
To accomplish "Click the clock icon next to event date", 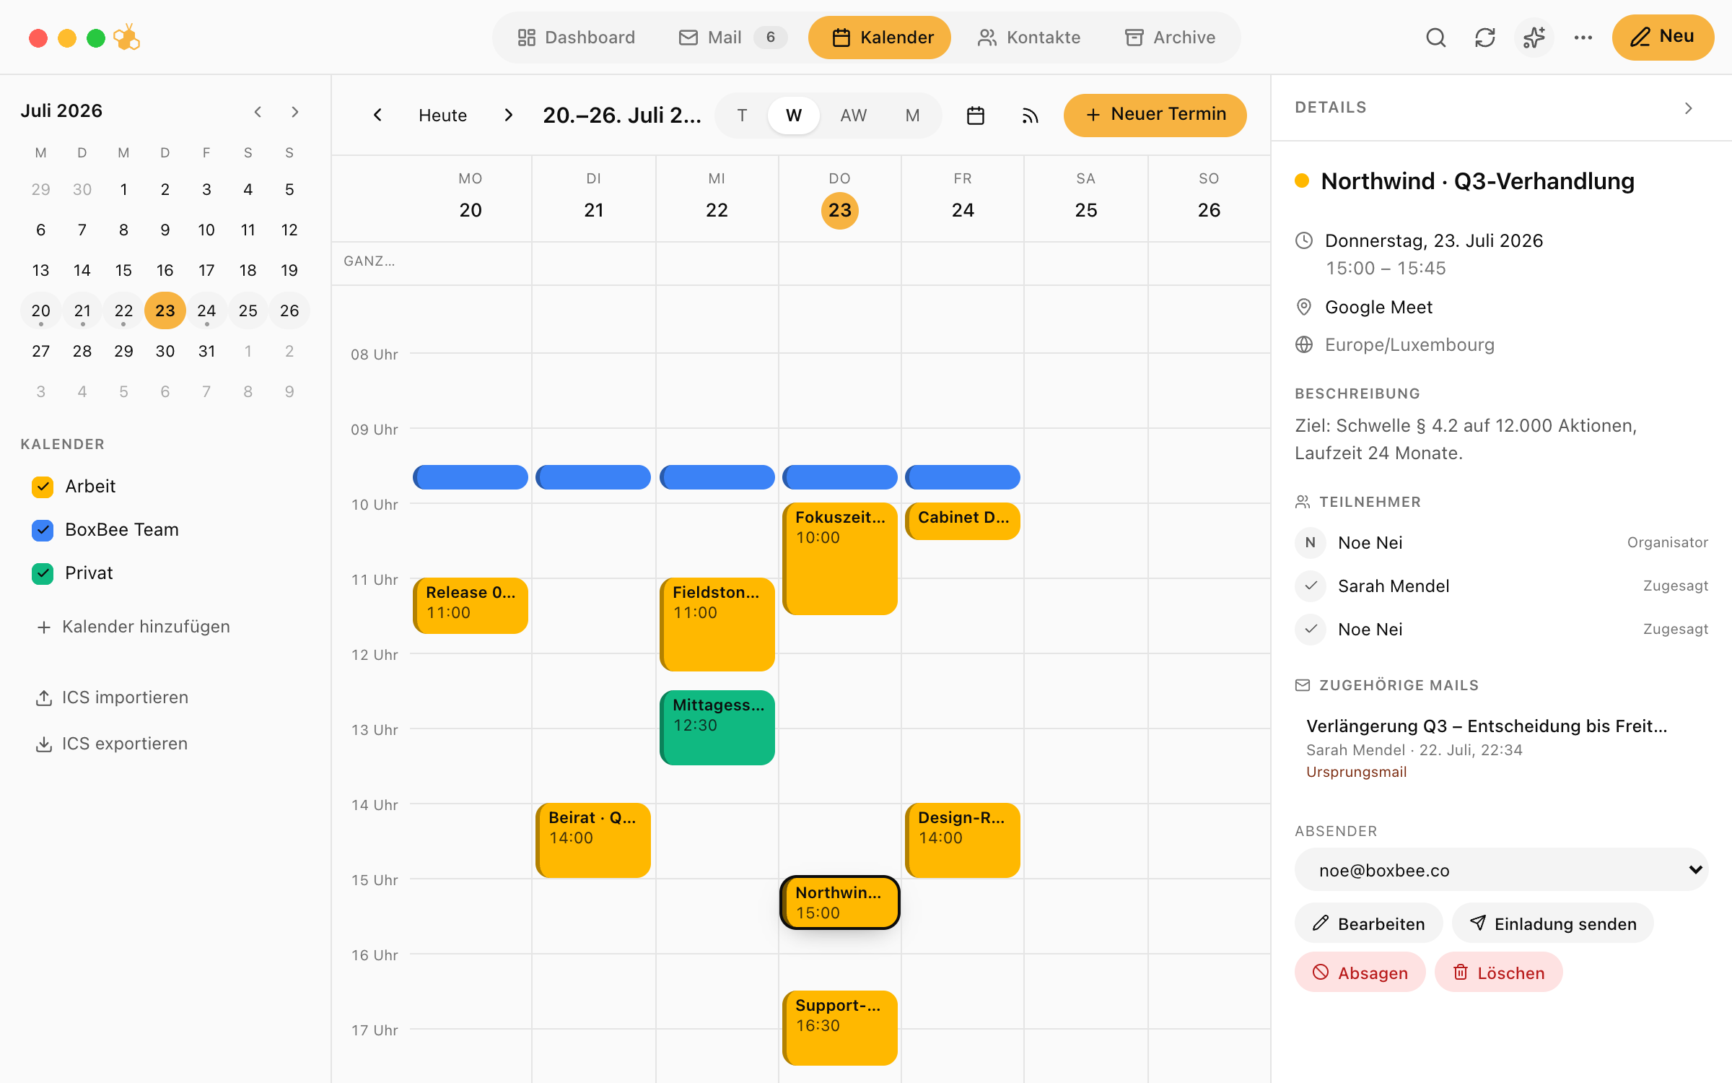I will click(1304, 240).
